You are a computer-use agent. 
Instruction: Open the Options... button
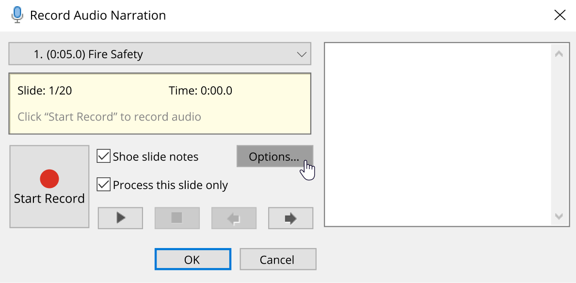(274, 157)
